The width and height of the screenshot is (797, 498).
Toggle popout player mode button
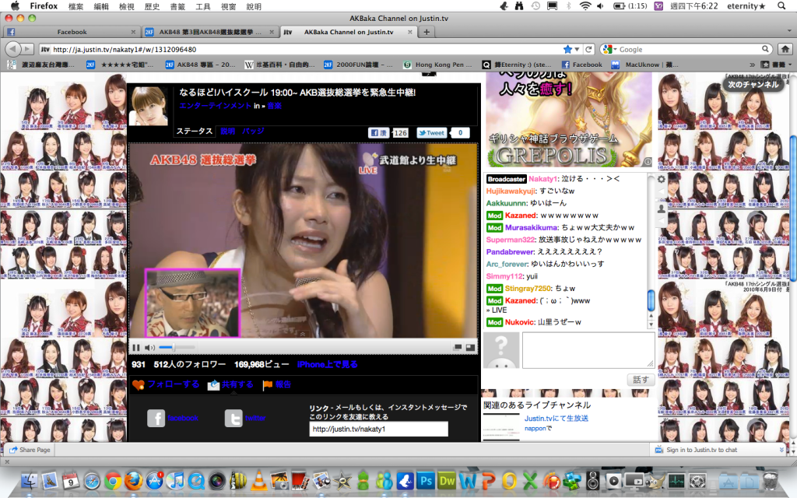pyautogui.click(x=458, y=347)
